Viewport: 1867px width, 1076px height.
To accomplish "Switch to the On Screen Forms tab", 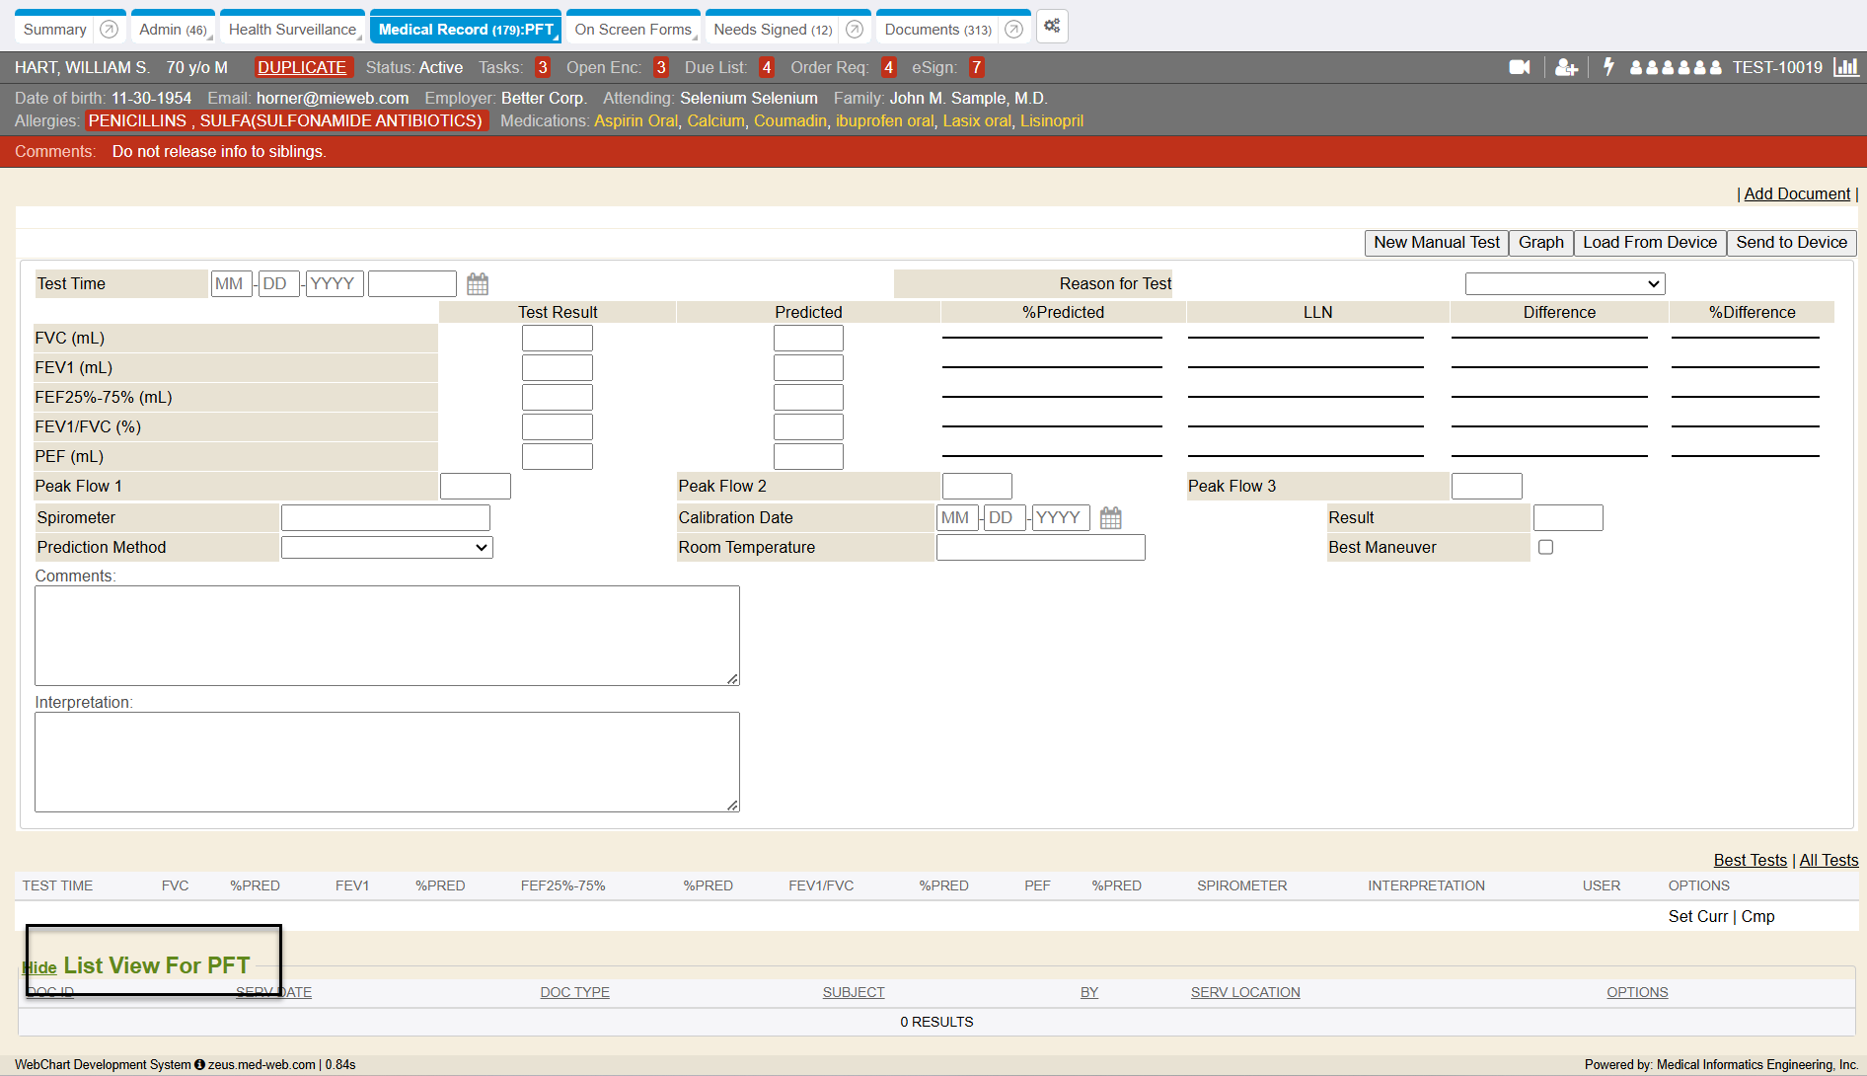I will point(633,30).
